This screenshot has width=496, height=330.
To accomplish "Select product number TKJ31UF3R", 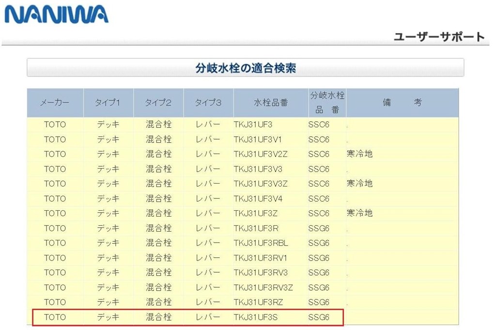I will click(256, 228).
